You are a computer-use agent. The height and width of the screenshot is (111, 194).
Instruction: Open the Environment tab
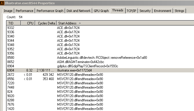coord(163,11)
